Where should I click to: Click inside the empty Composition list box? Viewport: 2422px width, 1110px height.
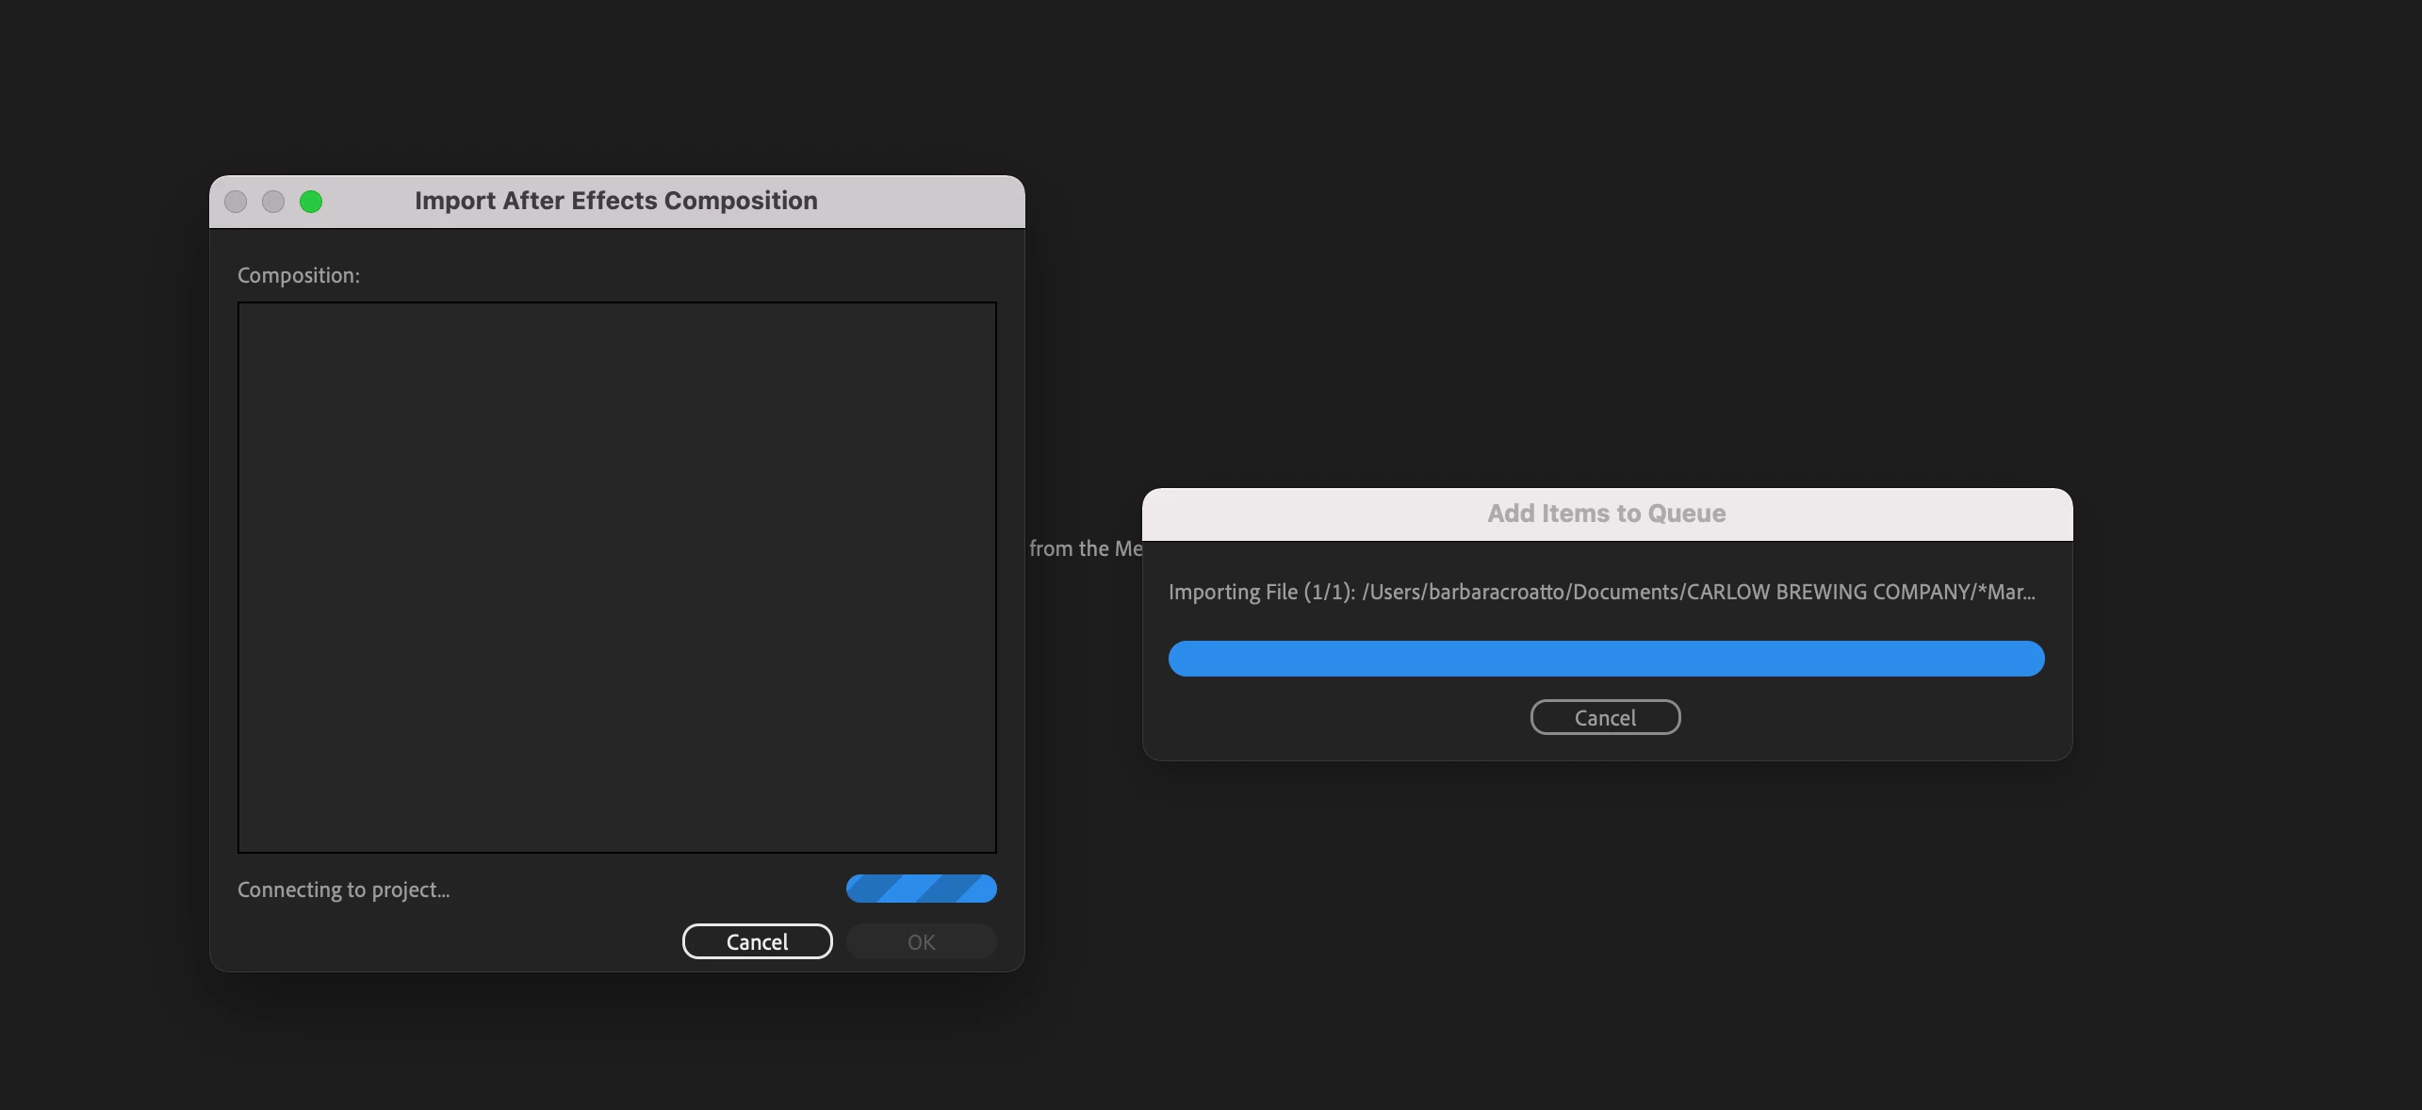pos(616,577)
